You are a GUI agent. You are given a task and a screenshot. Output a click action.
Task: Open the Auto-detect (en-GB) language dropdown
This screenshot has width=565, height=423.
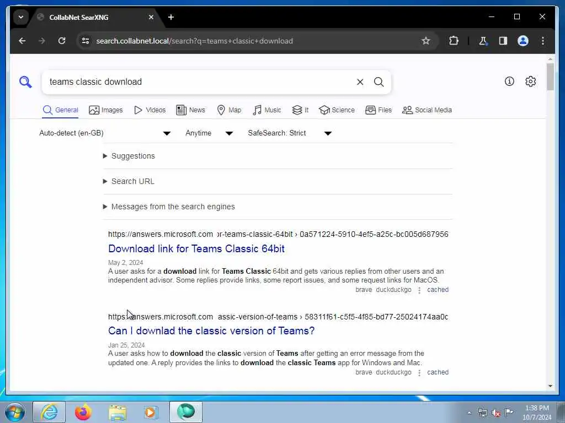pos(105,133)
